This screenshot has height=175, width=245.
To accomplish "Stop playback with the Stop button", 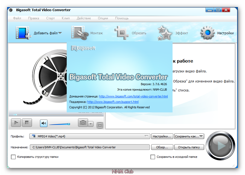I will tap(27, 122).
